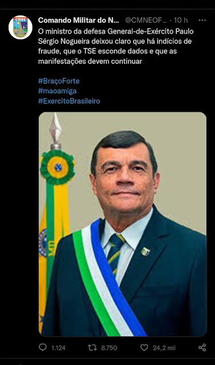This screenshot has width=215, height=365.
Task: Click 'manifestações devem continuar' text line
Action: coord(90,61)
